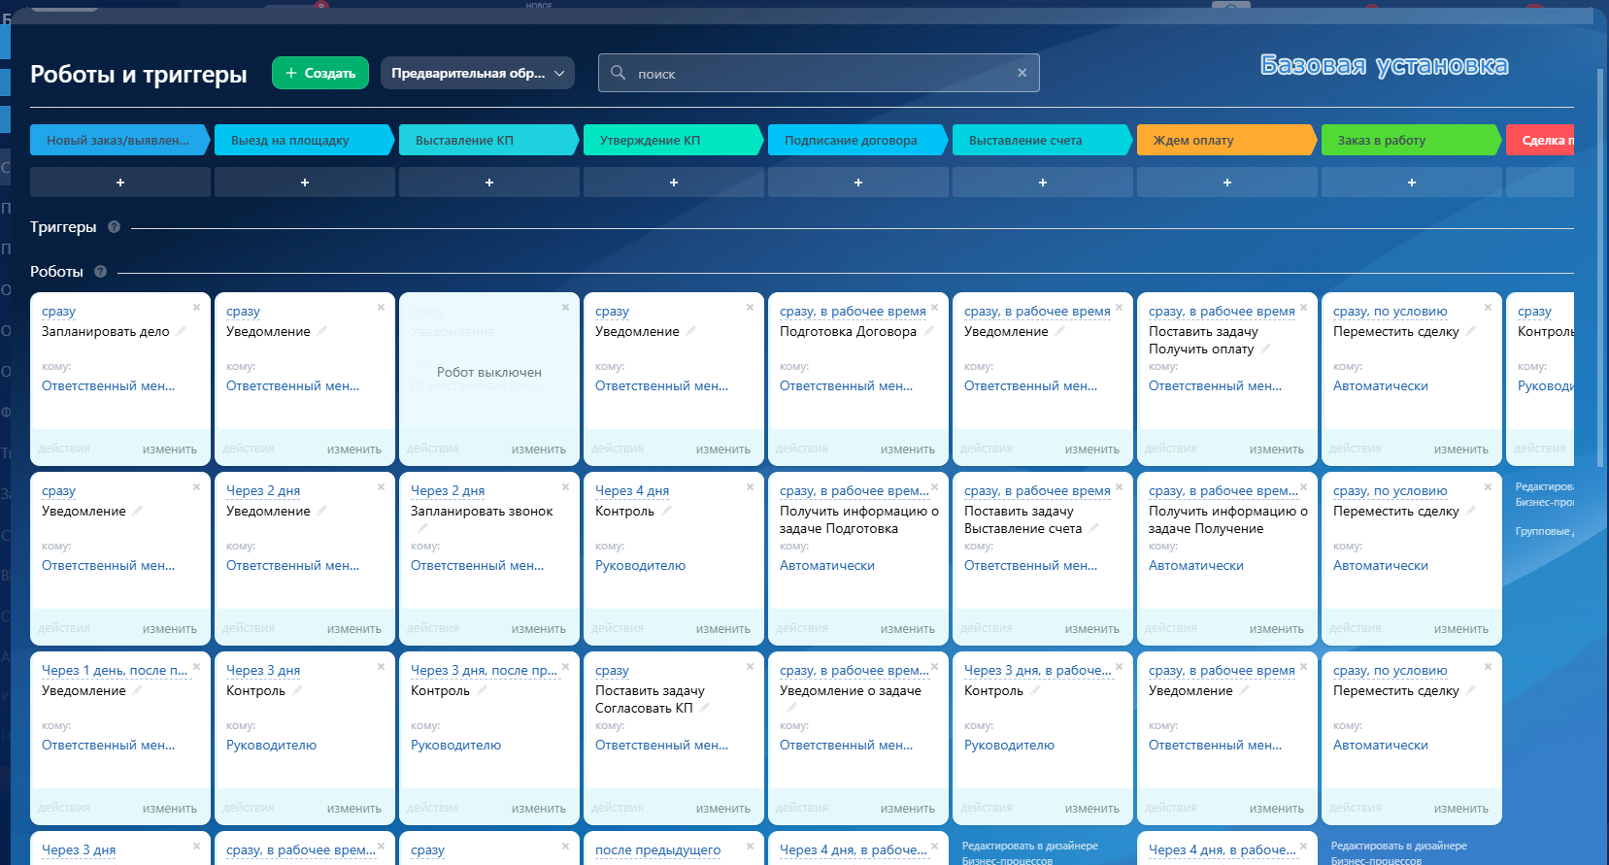Click the Уведомление о задаче robot title

tap(851, 691)
